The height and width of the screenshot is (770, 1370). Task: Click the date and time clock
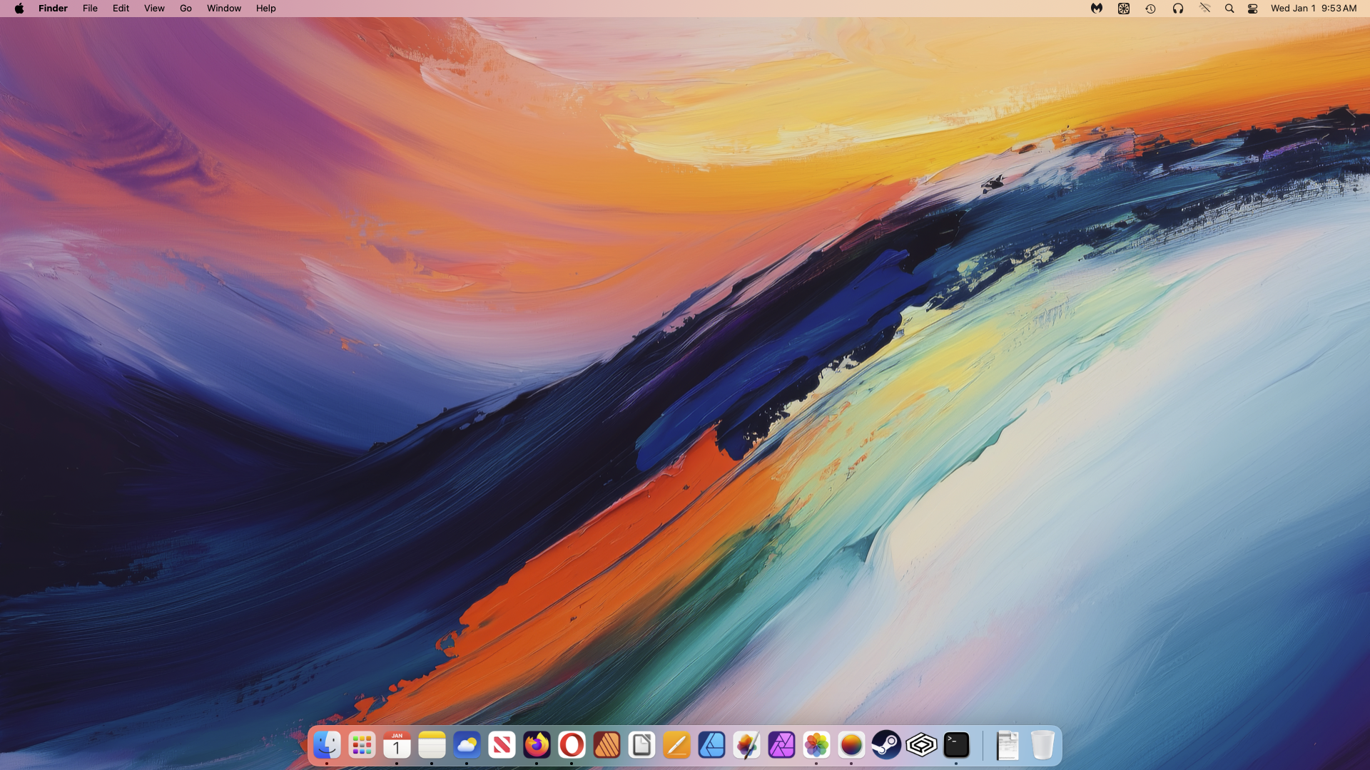coord(1313,9)
